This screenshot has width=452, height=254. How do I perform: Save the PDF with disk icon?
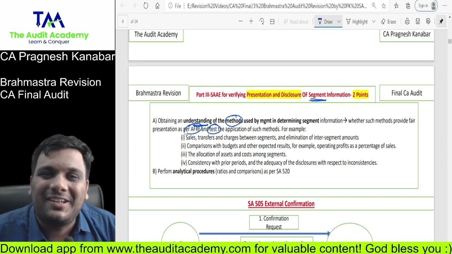click(x=418, y=22)
